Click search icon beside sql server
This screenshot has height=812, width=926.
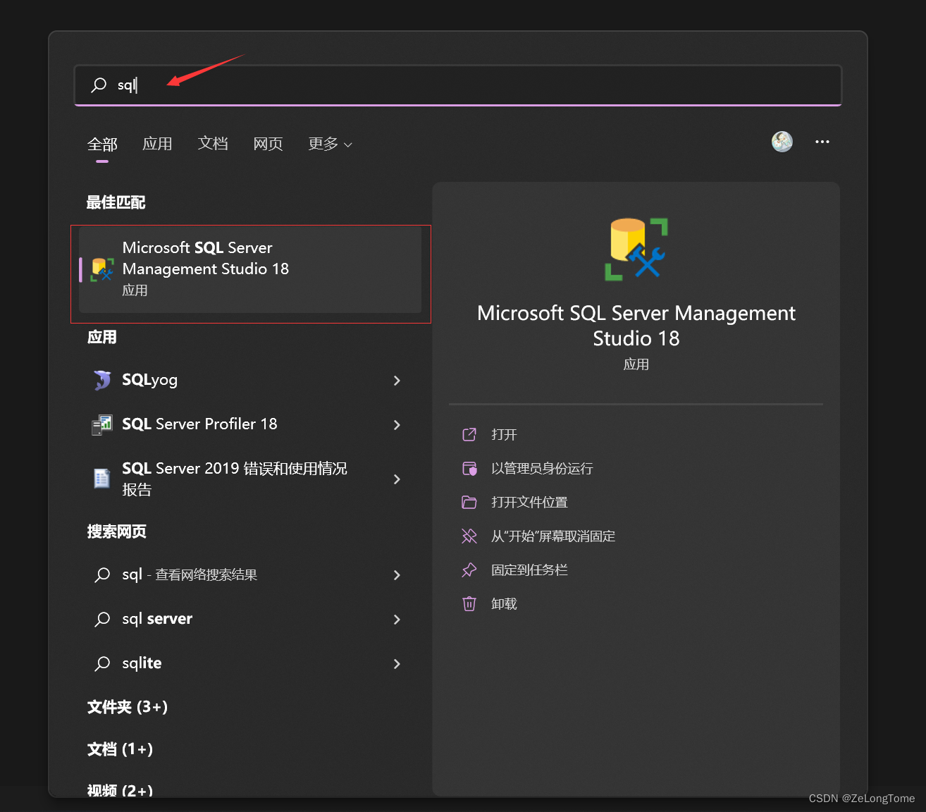(x=102, y=620)
